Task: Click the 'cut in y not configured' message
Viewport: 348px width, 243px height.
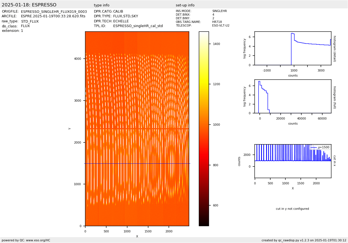Action: (x=292, y=209)
